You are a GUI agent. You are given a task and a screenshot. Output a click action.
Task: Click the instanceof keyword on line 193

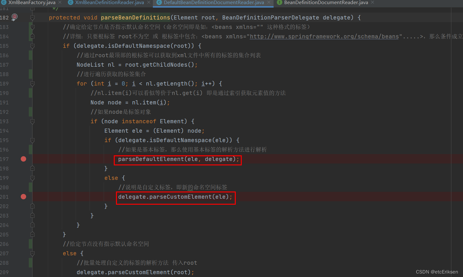pyautogui.click(x=139, y=121)
